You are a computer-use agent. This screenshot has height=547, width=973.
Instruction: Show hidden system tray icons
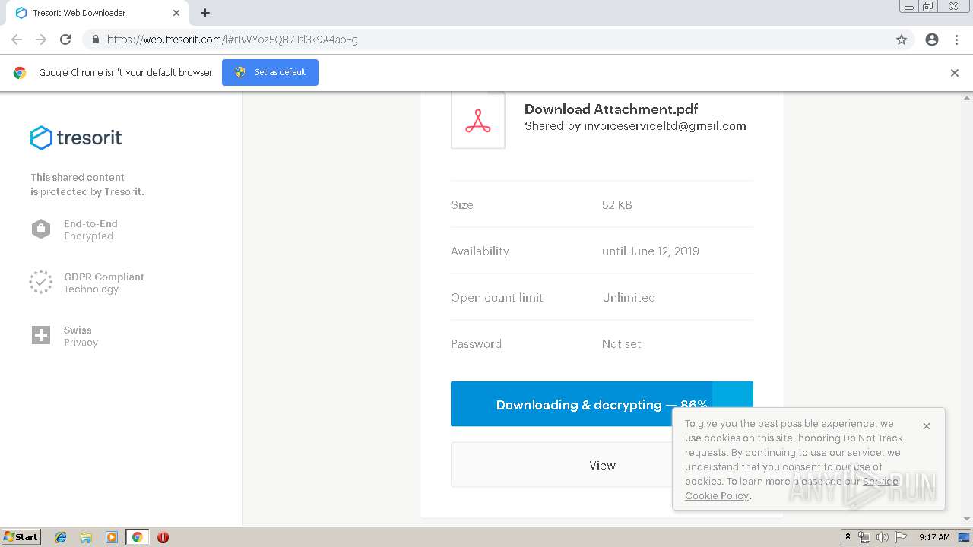click(848, 537)
